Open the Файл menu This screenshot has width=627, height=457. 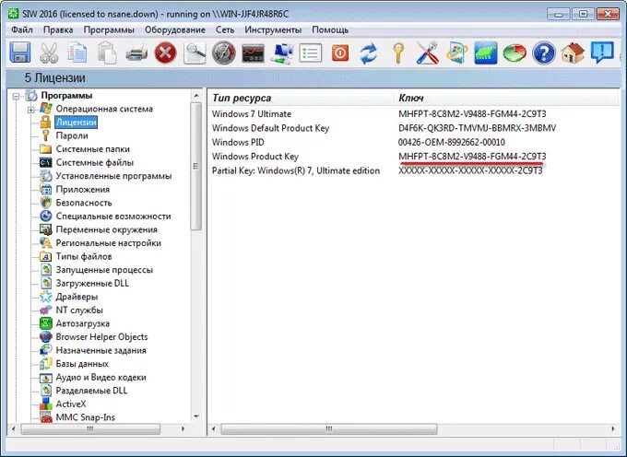pos(22,30)
